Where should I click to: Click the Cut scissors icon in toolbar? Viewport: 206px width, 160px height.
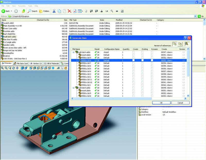click(x=54, y=11)
